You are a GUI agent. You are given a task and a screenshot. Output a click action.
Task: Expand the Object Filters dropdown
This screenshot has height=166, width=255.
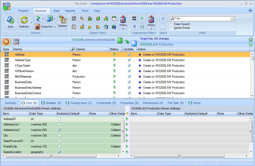click(x=123, y=29)
